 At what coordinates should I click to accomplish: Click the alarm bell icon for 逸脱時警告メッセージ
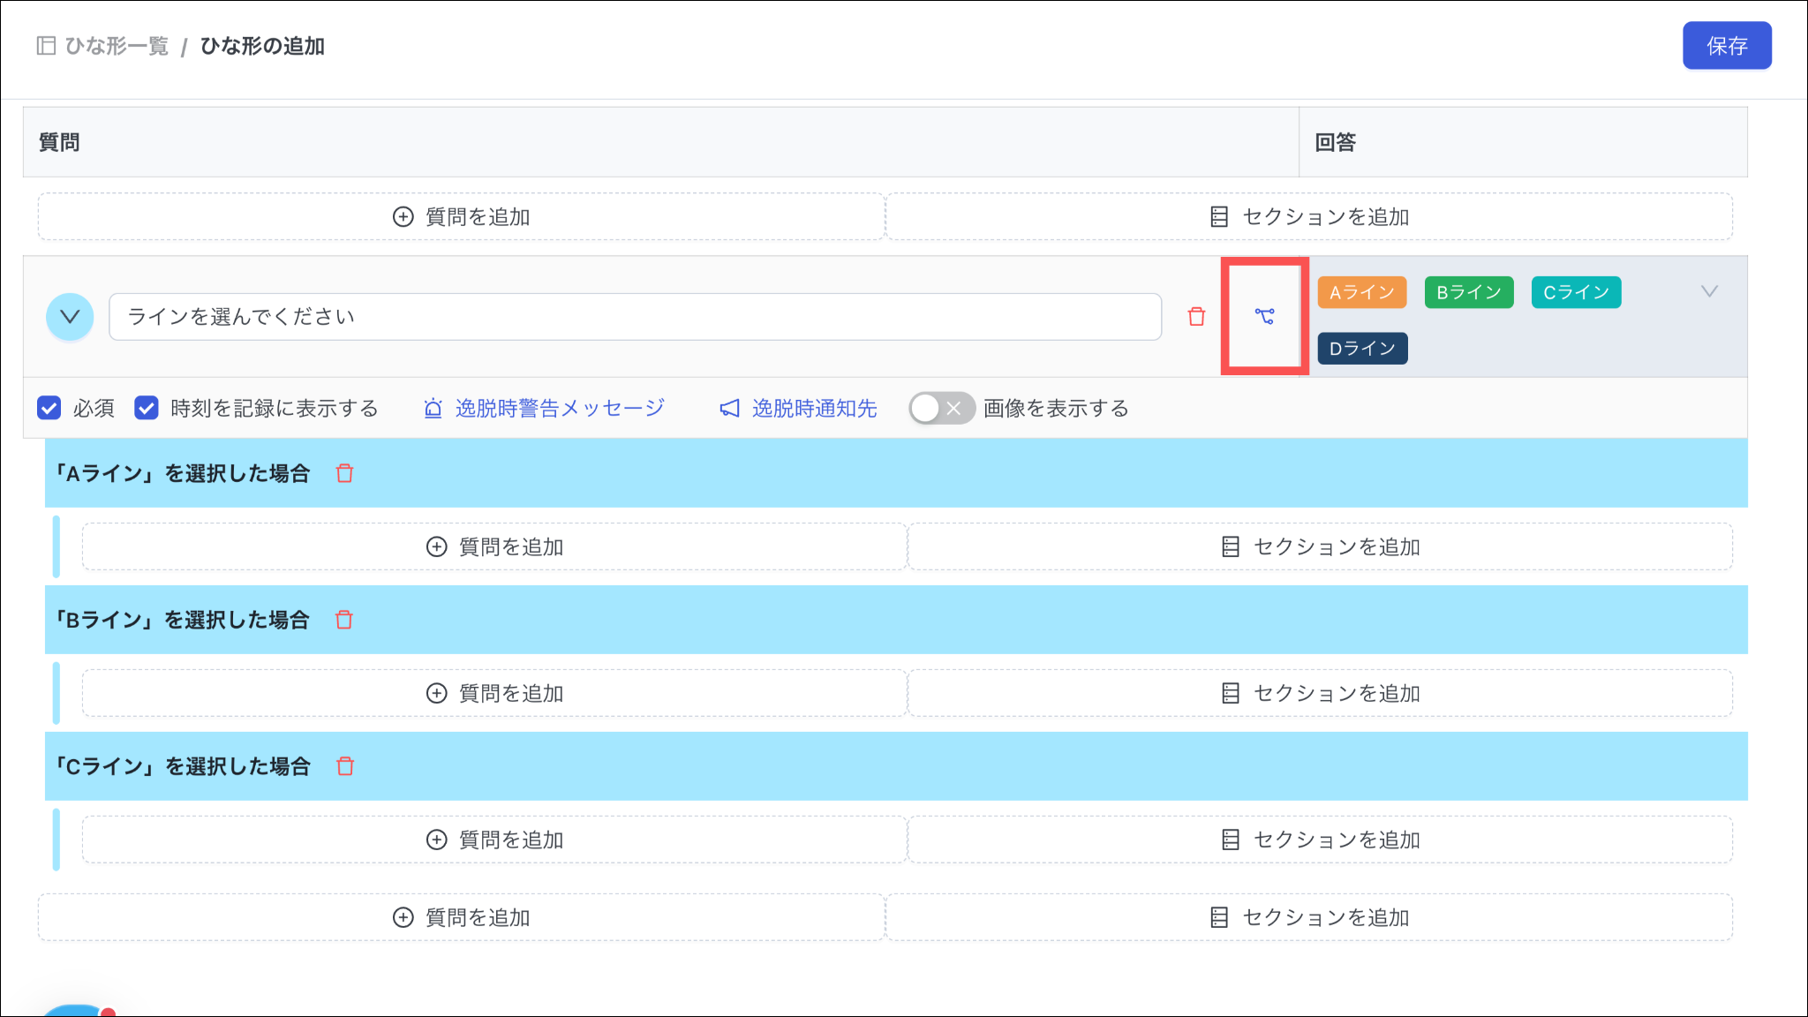tap(433, 408)
